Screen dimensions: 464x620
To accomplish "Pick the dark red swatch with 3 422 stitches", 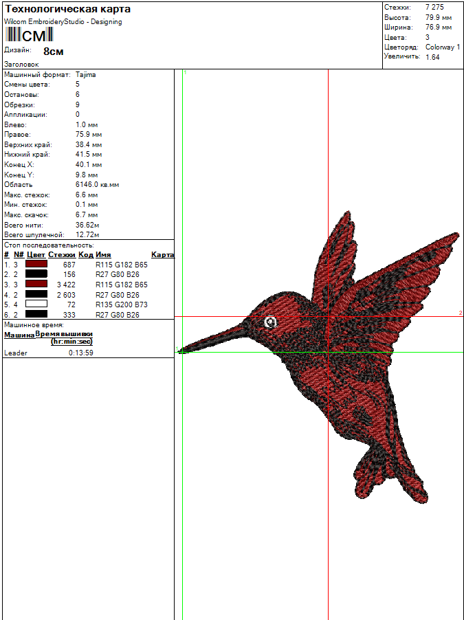I will (x=36, y=285).
